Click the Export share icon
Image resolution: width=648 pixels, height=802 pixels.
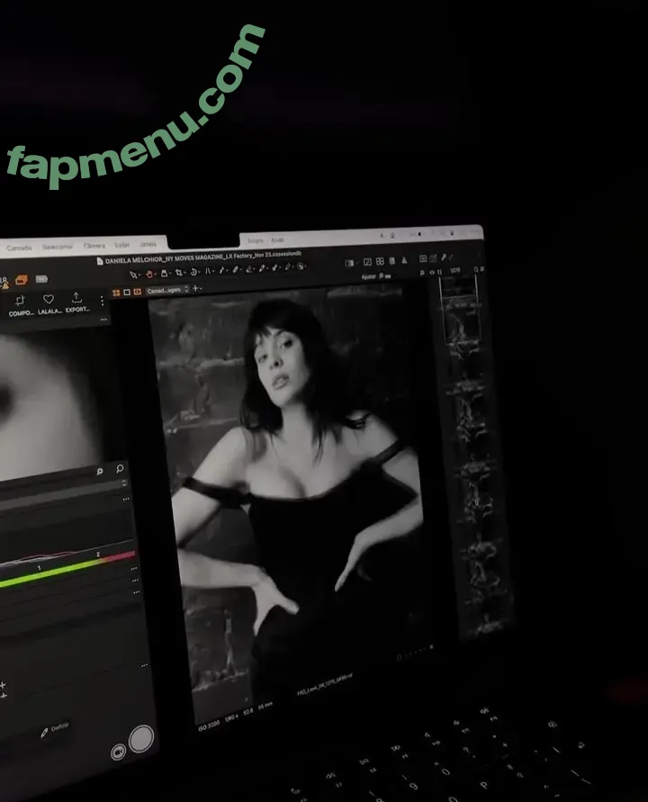point(76,298)
